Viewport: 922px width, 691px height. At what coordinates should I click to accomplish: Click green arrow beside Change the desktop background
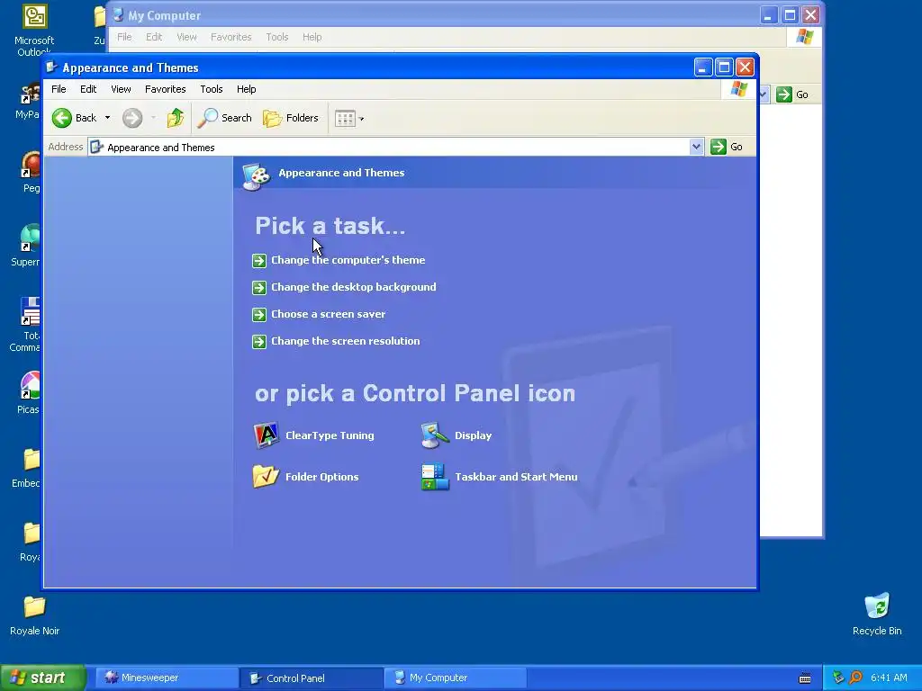(259, 287)
